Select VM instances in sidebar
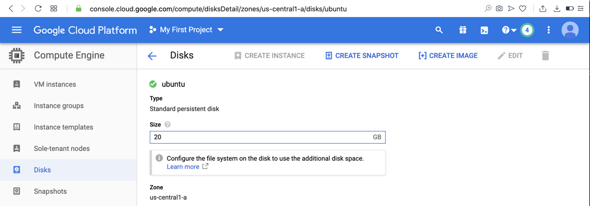Image resolution: width=590 pixels, height=206 pixels. click(55, 84)
